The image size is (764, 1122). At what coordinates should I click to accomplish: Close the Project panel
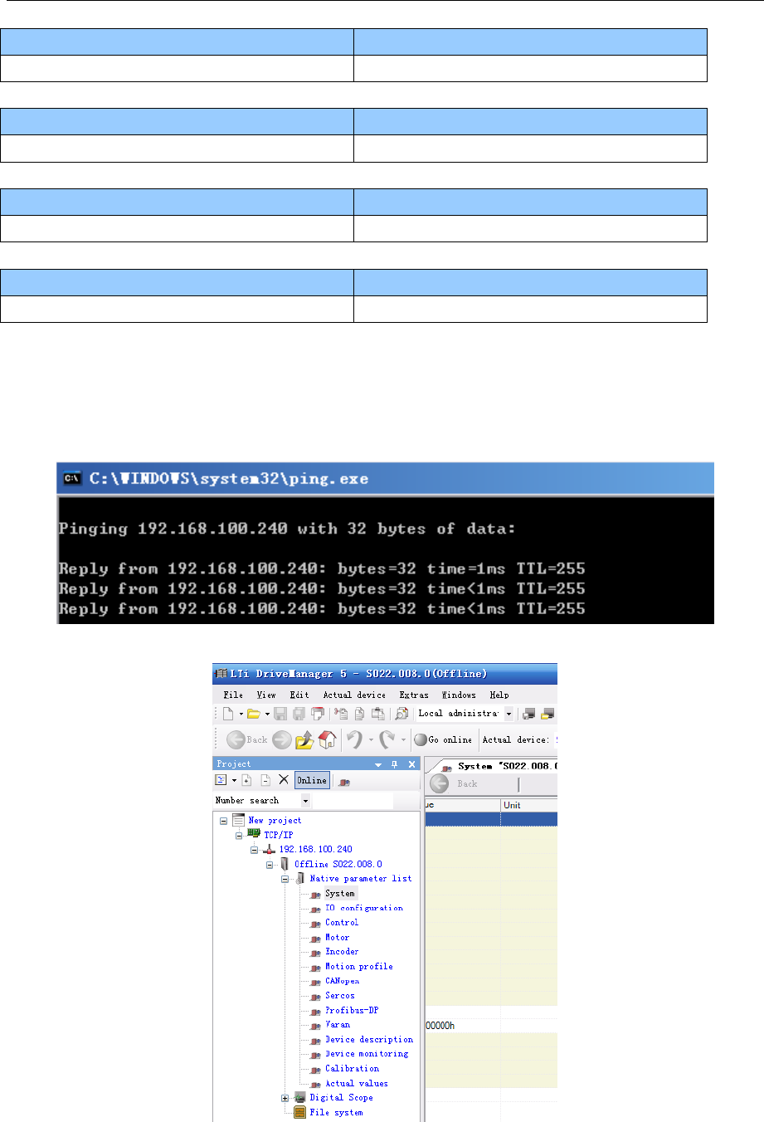(411, 764)
